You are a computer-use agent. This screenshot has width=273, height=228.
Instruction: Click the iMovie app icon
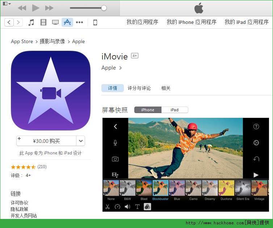tap(51, 91)
